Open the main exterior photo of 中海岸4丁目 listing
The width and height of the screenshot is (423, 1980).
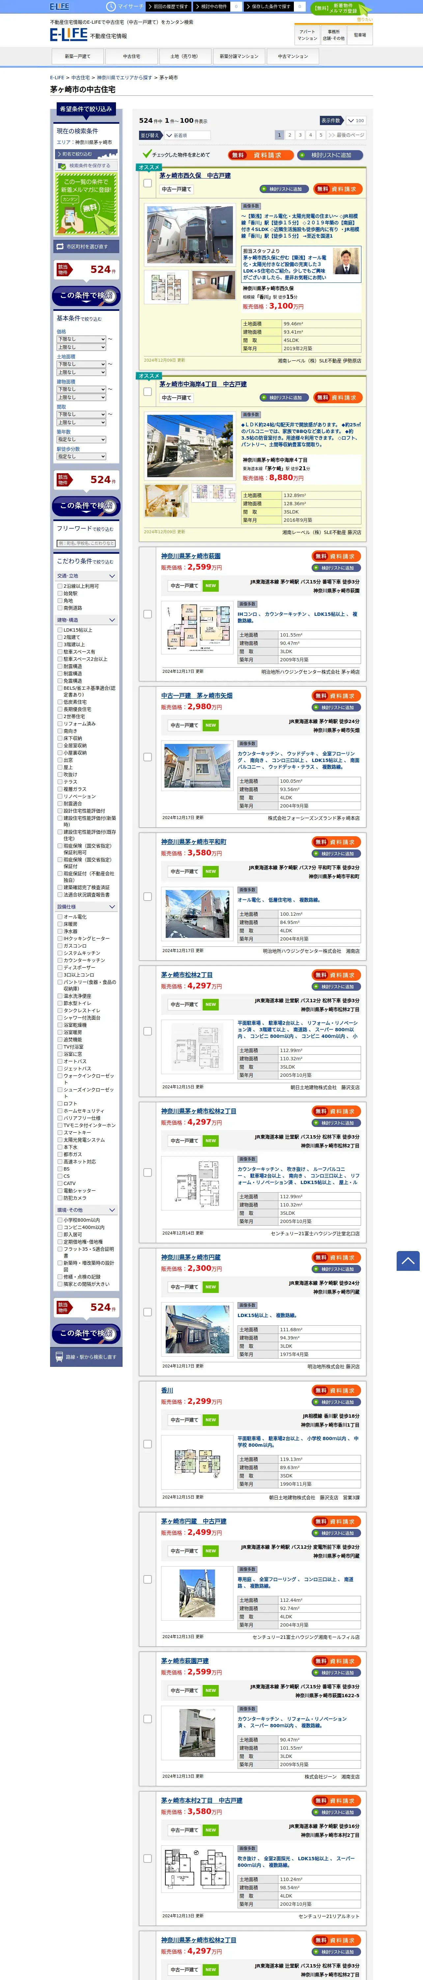tap(190, 446)
